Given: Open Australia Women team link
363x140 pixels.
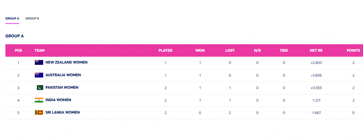Looking at the screenshot, I should pyautogui.click(x=63, y=75).
